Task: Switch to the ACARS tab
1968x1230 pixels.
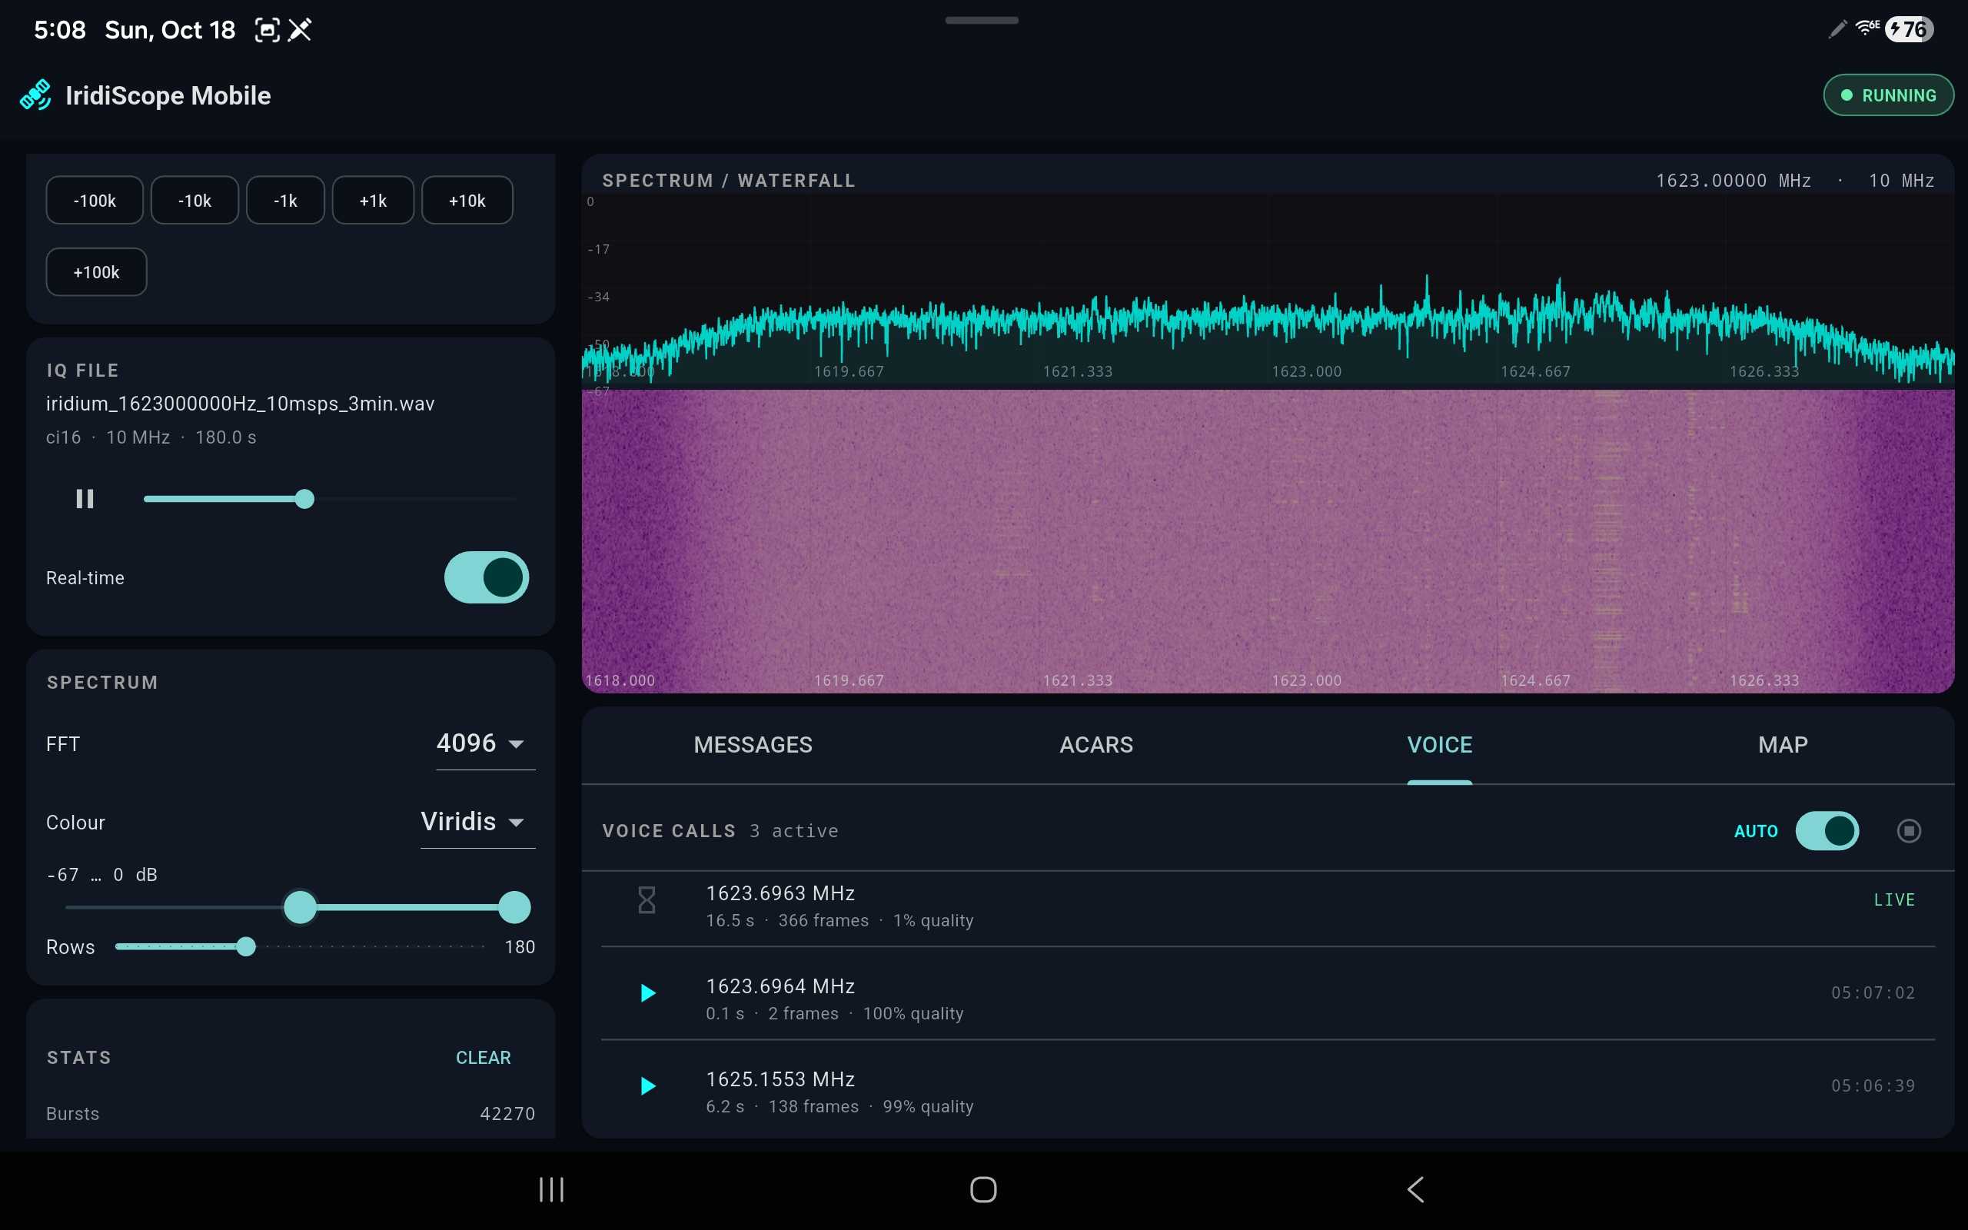Action: point(1095,744)
